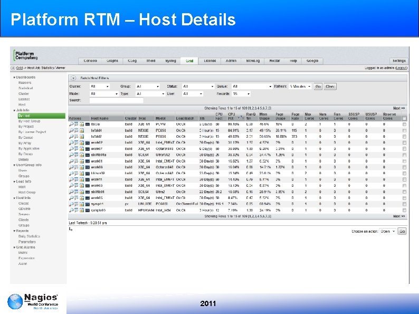Click the dark console icon in the work03 row
This screenshot has height=314, width=419.
[88, 186]
